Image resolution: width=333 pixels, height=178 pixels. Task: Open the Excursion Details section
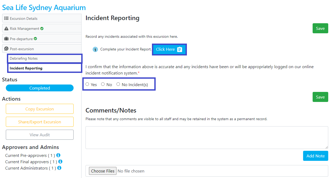[x=42, y=18]
